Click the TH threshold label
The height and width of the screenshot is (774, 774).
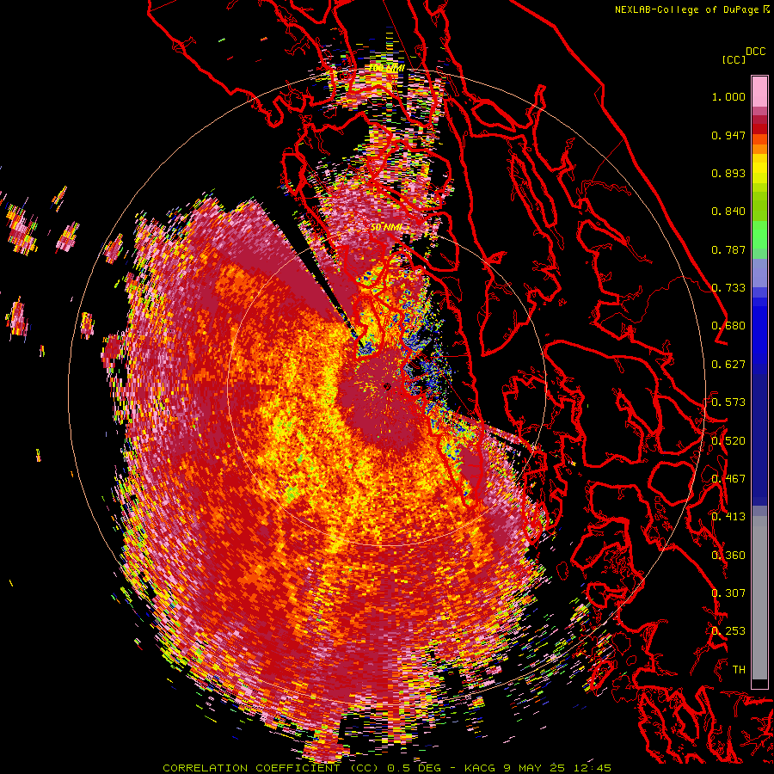point(739,669)
